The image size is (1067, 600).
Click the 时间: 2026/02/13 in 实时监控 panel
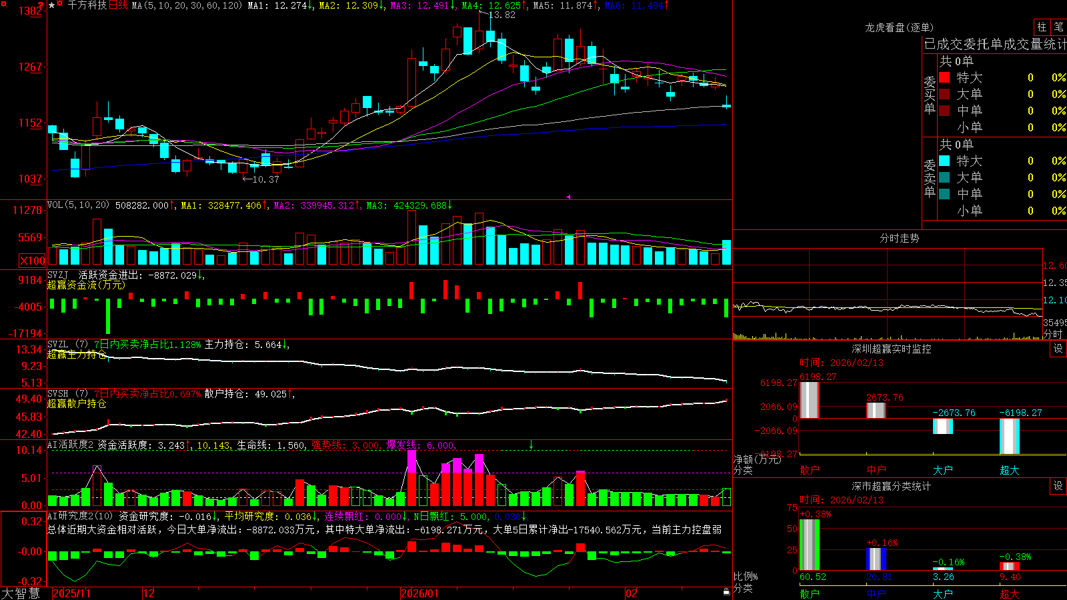842,363
